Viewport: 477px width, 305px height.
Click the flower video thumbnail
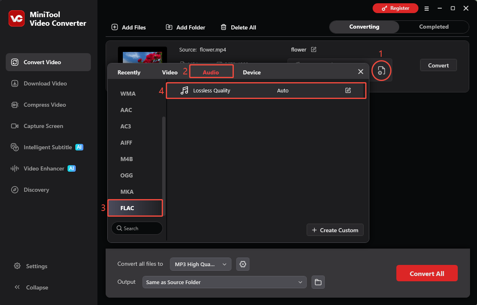click(x=142, y=55)
